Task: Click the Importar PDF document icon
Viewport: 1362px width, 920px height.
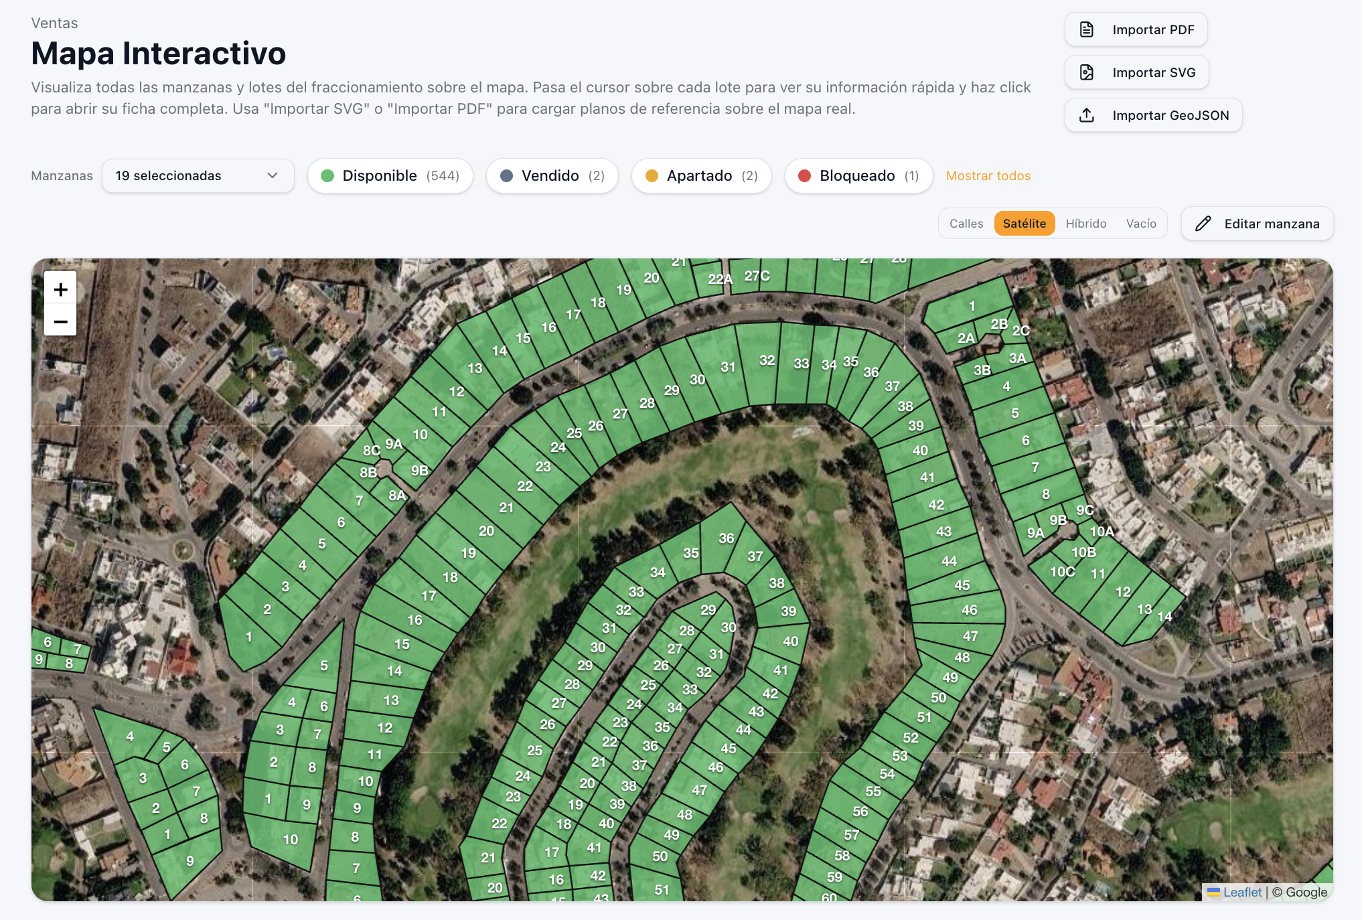Action: pyautogui.click(x=1087, y=29)
